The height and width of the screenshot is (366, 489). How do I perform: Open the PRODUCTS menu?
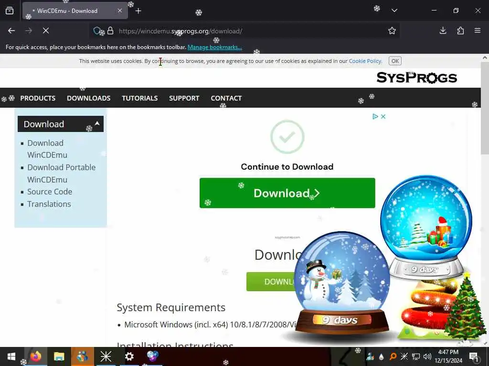pyautogui.click(x=38, y=98)
